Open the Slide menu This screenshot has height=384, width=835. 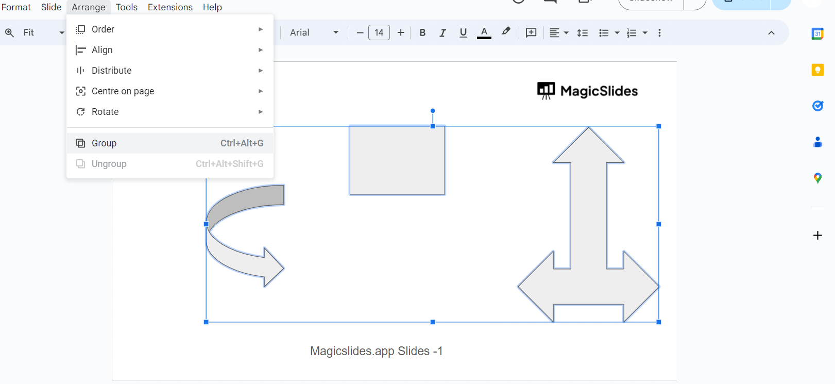[52, 7]
